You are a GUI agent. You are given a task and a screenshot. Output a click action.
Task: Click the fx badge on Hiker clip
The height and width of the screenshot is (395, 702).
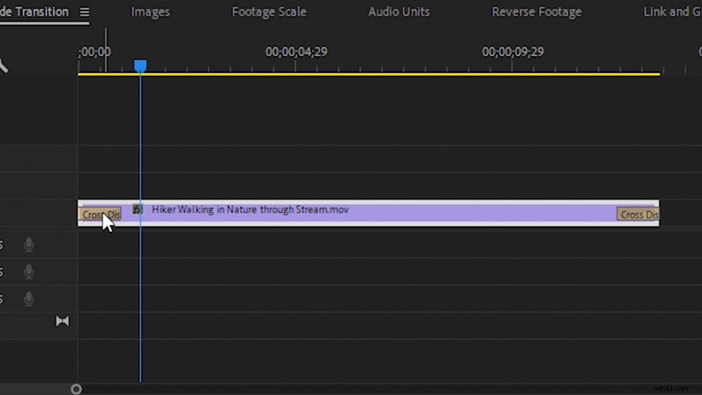[x=138, y=209]
